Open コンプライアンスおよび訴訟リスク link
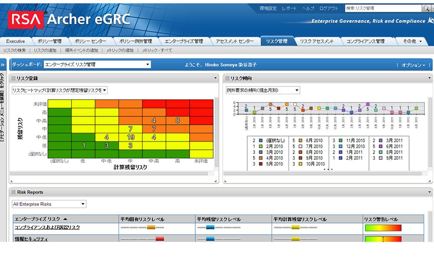This screenshot has height=272, width=434. (x=47, y=227)
